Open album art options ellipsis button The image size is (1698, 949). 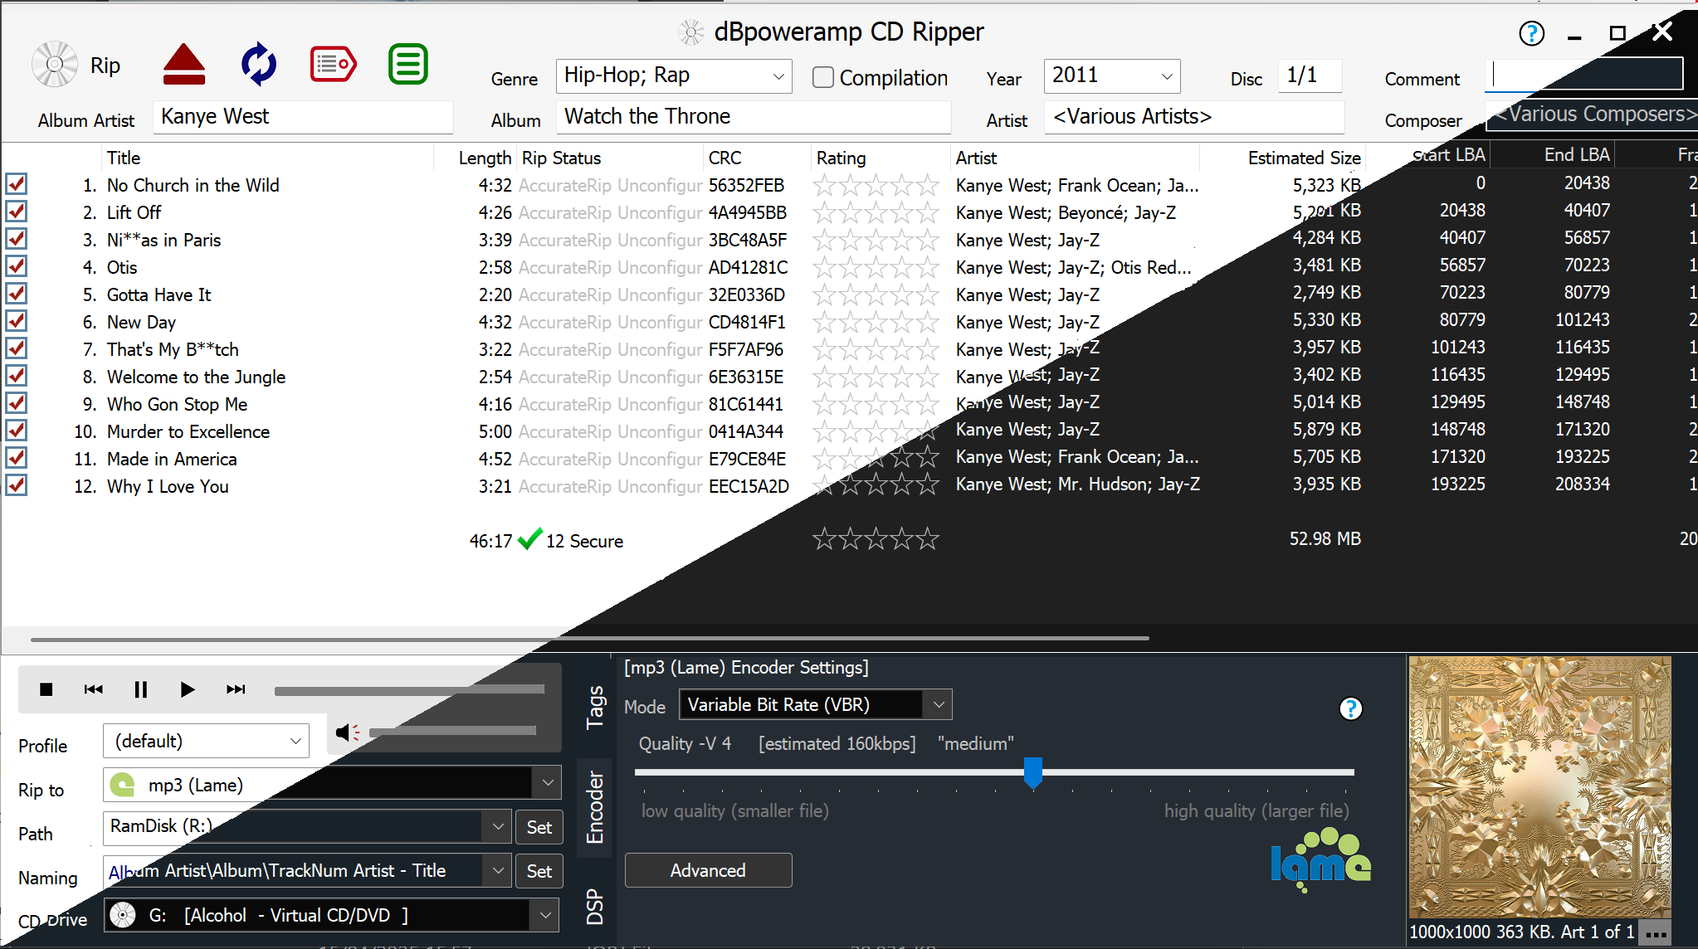tap(1656, 932)
